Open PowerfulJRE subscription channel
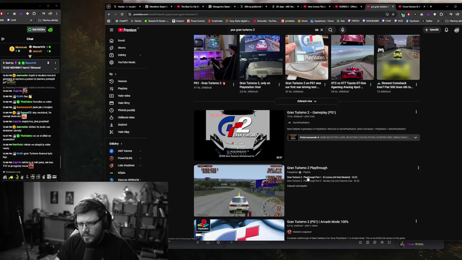This screenshot has height=260, width=462. (x=126, y=158)
